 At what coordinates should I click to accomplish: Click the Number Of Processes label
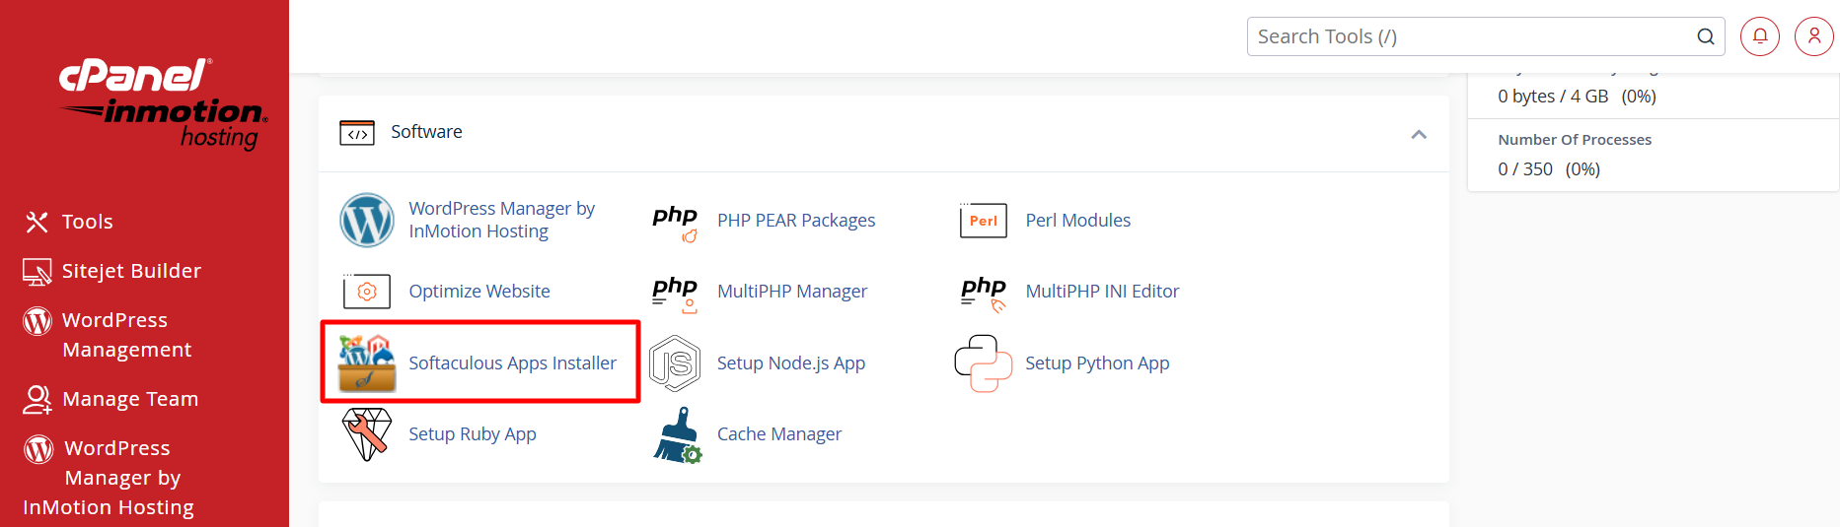[x=1575, y=140]
